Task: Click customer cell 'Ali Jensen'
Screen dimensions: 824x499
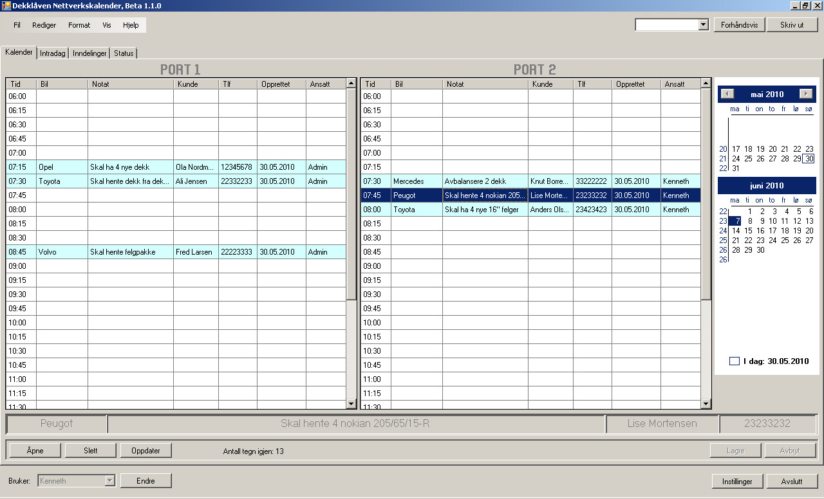Action: pyautogui.click(x=196, y=181)
